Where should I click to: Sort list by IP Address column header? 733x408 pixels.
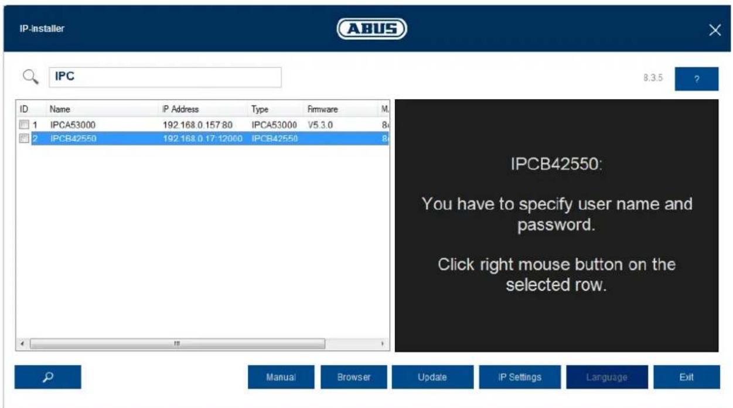pyautogui.click(x=180, y=109)
